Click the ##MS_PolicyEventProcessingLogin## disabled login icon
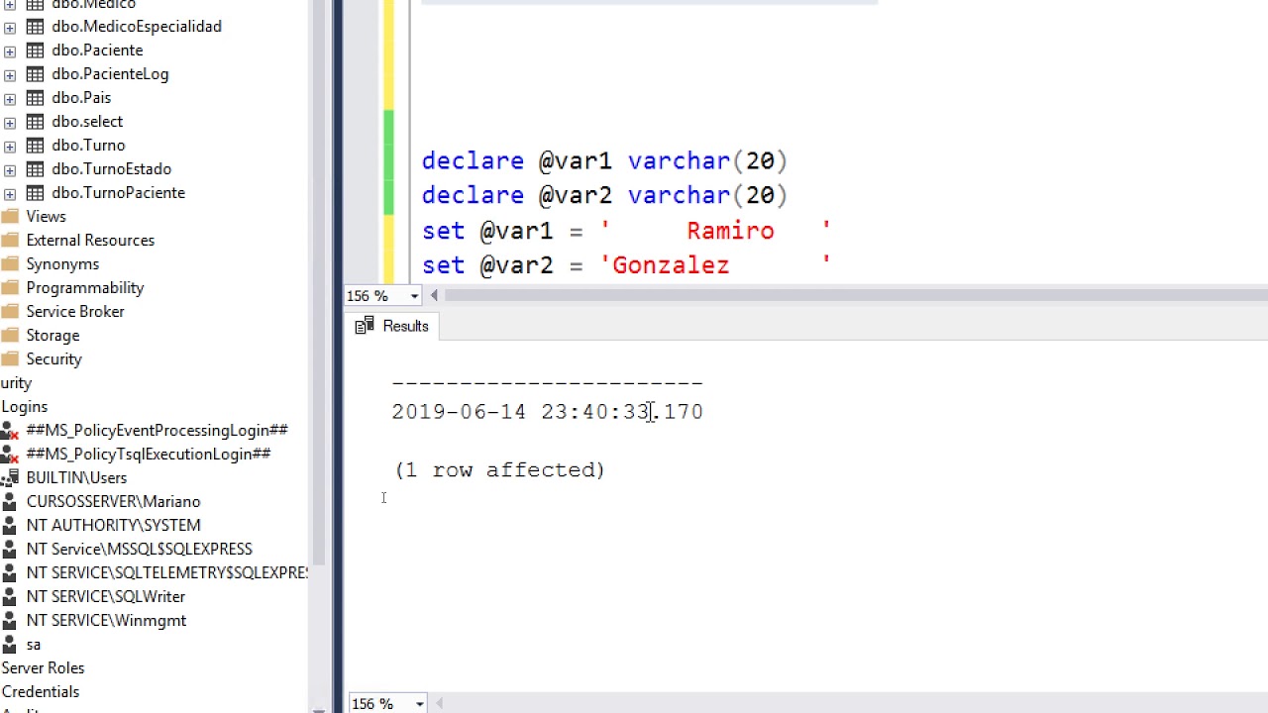The width and height of the screenshot is (1268, 713). click(10, 431)
